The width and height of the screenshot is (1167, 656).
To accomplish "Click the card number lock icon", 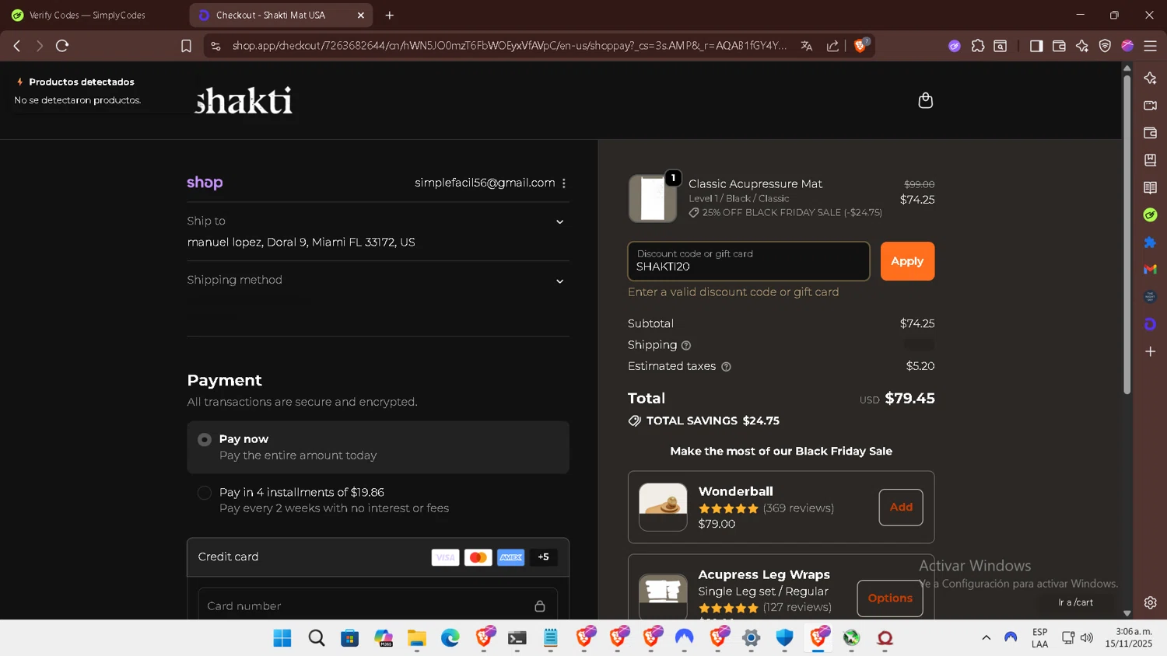I will (x=540, y=605).
